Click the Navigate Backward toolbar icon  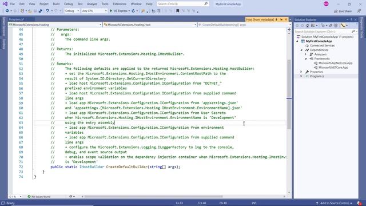[x=7, y=11]
